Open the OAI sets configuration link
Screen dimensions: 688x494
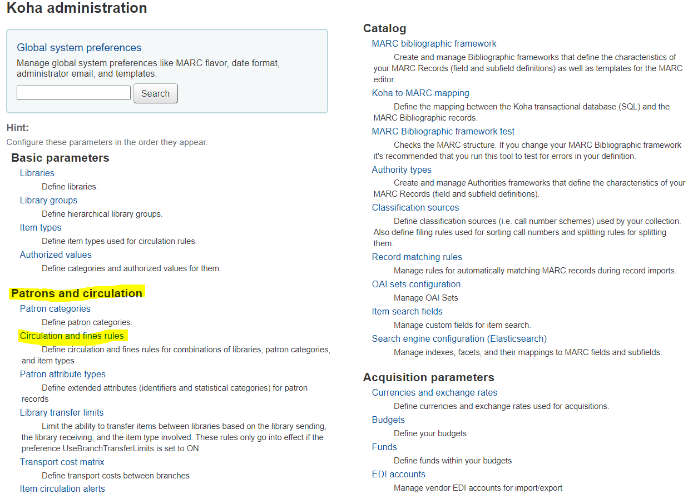click(417, 285)
